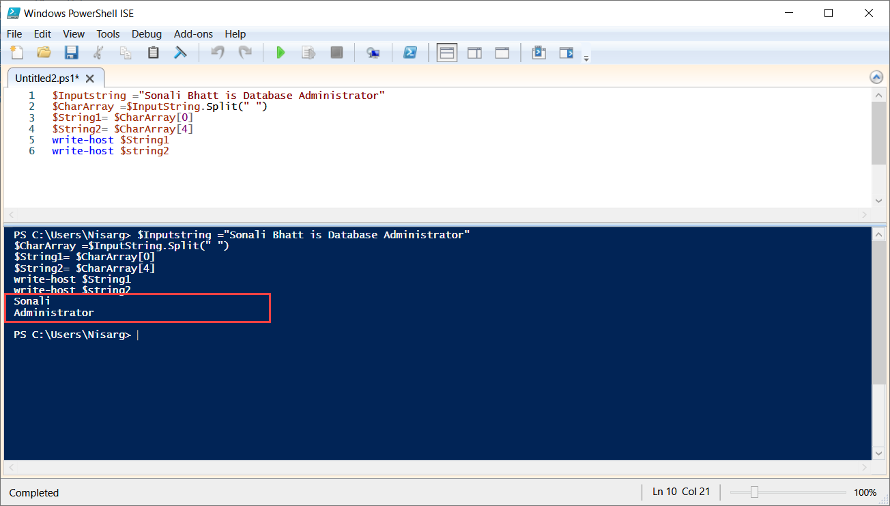Collapse the script pane with the chevron
Screen dimensions: 890x506
[876, 77]
